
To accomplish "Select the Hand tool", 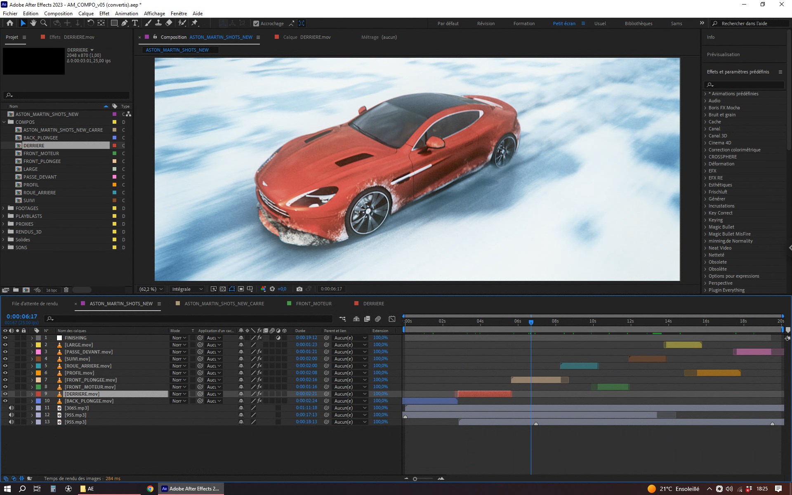I will tap(33, 23).
